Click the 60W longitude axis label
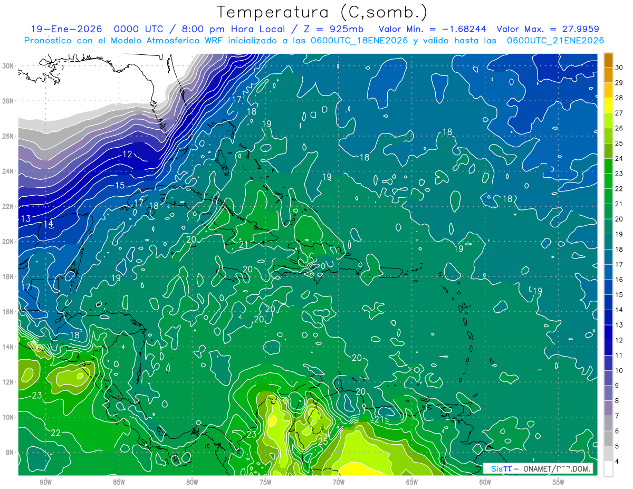Image resolution: width=633 pixels, height=489 pixels. coord(485,483)
